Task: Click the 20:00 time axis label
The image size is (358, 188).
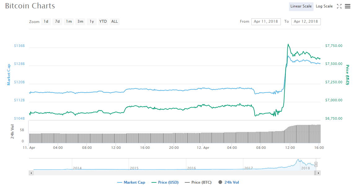Action: [x=174, y=148]
